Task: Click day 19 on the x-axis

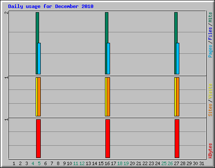Action: pos(126,163)
